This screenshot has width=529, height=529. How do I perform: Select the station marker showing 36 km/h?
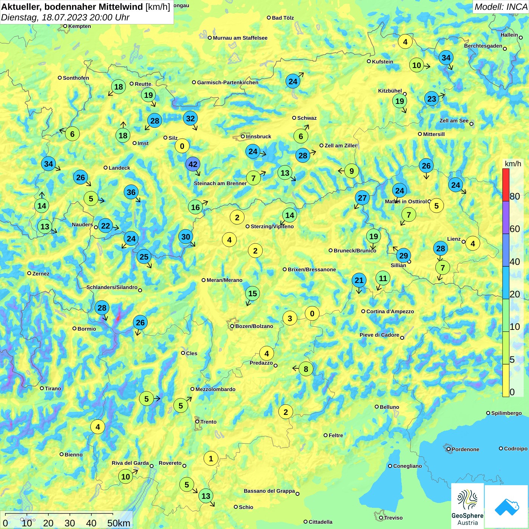click(131, 192)
